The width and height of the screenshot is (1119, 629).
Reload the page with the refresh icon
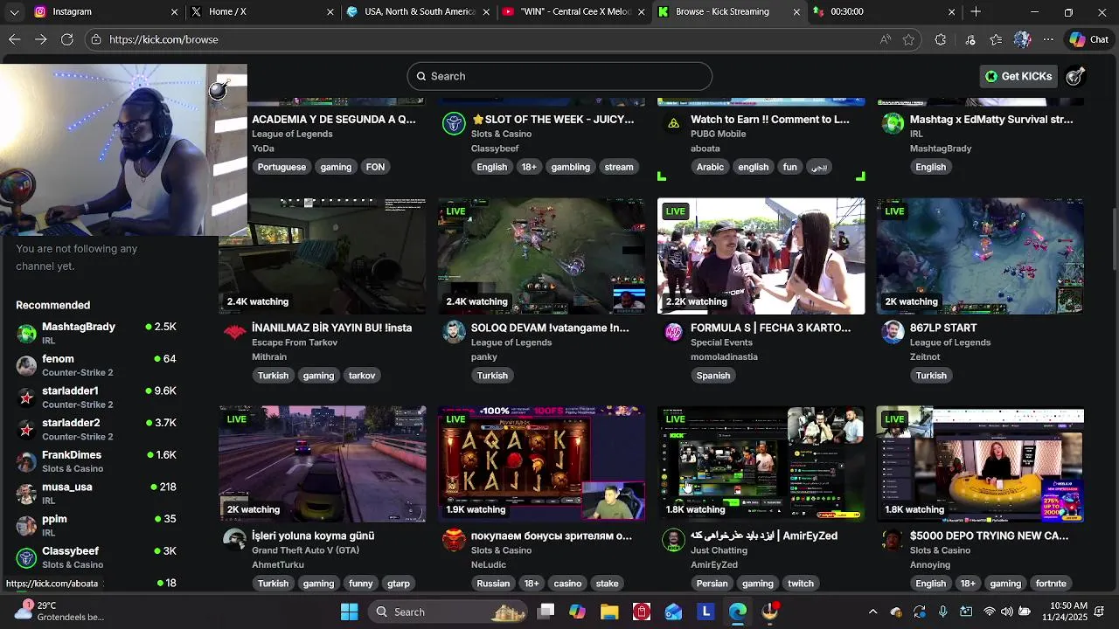(67, 39)
